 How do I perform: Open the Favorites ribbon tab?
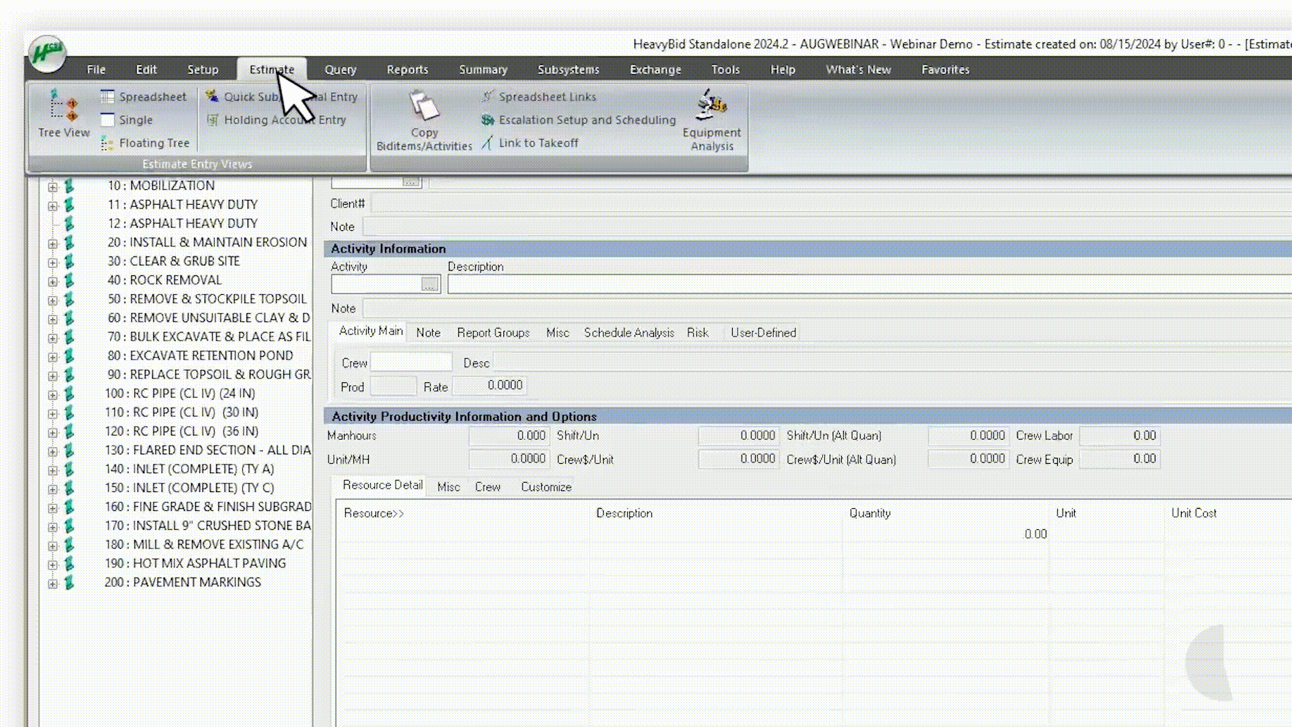tap(945, 69)
